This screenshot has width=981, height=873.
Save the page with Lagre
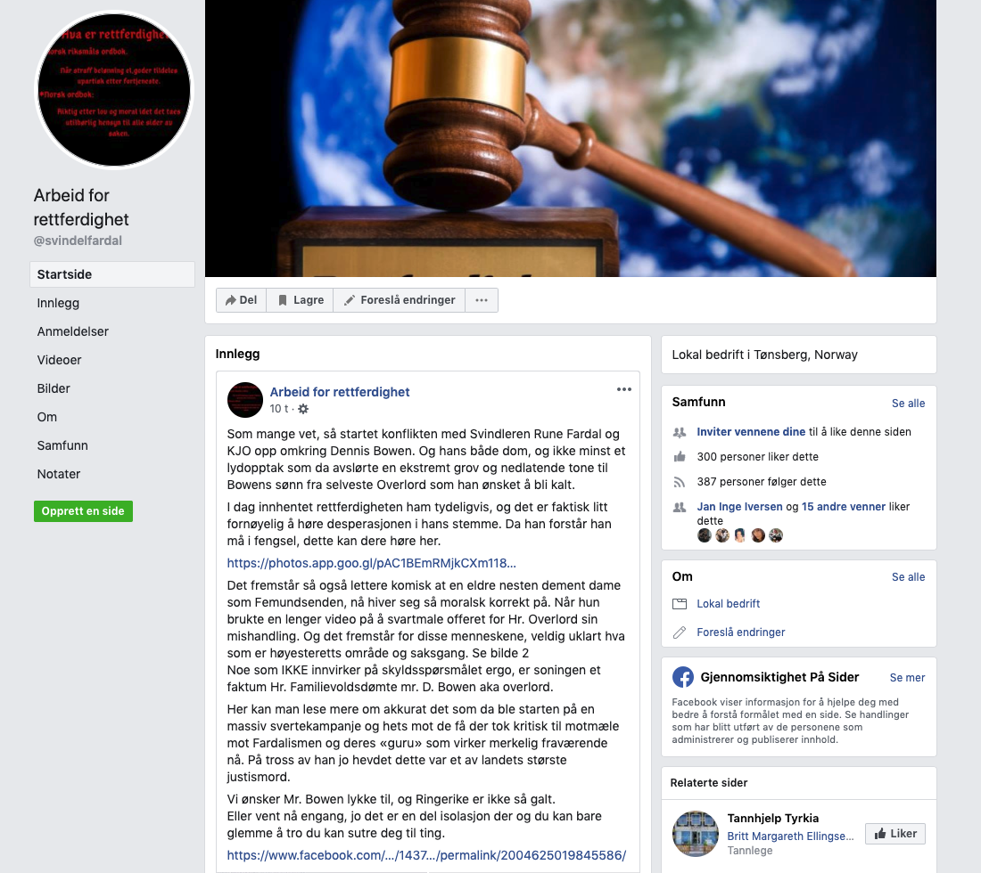tap(301, 300)
